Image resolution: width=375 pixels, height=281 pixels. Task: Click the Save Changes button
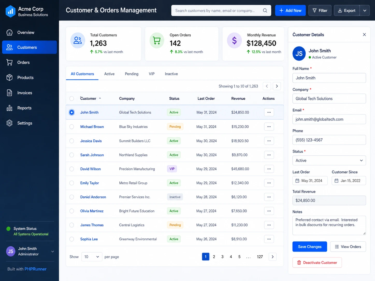click(310, 247)
